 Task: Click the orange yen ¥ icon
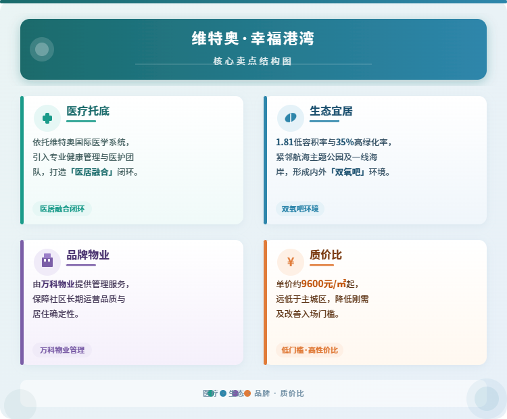(x=291, y=262)
